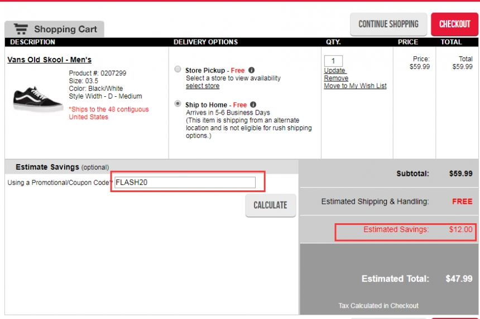Open Ship to Home info icon

253,105
